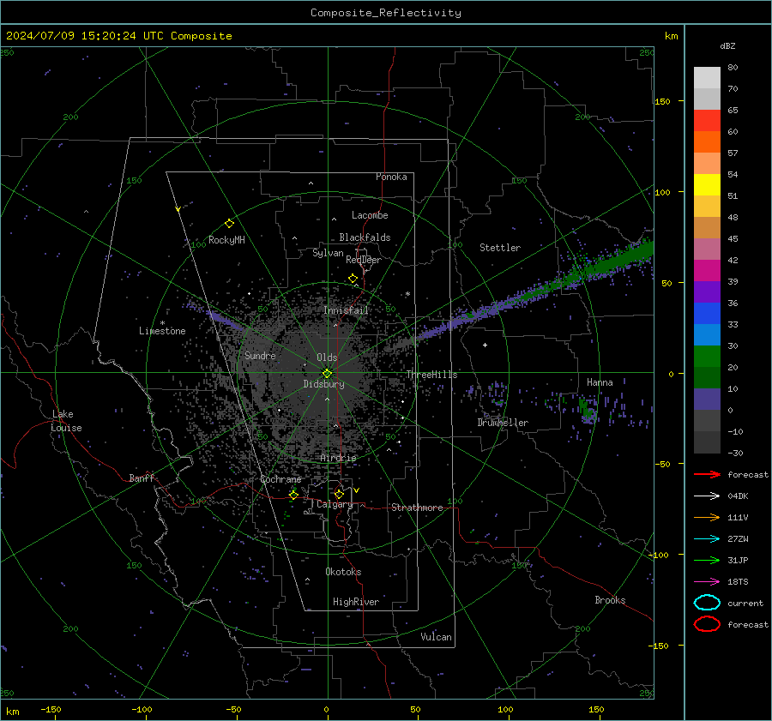This screenshot has width=772, height=721.
Task: Click white plus marker north of Drumheller
Action: (x=485, y=345)
